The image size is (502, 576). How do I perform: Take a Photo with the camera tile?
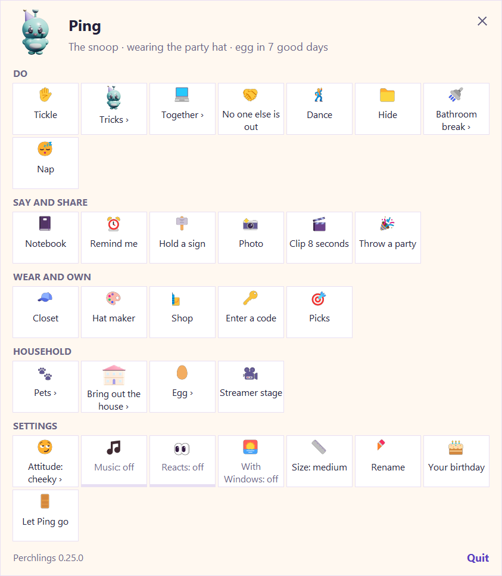251,238
